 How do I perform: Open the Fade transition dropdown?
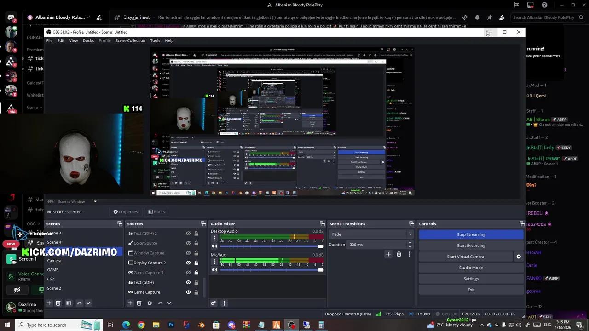pyautogui.click(x=409, y=234)
